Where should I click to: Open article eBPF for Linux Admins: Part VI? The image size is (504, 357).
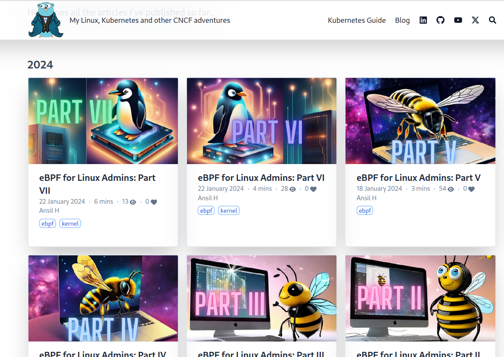coord(261,178)
